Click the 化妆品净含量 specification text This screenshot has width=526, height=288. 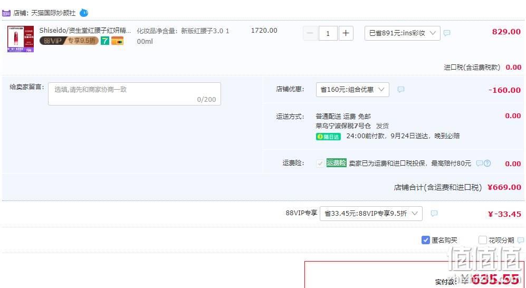click(x=184, y=36)
